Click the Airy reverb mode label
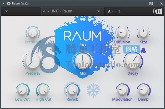This screenshot has width=165, height=109. (83, 44)
